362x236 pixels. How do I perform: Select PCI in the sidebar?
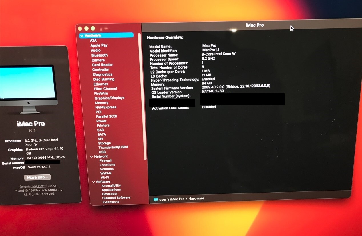(98, 112)
